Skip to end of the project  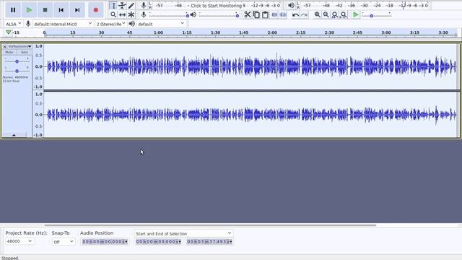tap(77, 9)
